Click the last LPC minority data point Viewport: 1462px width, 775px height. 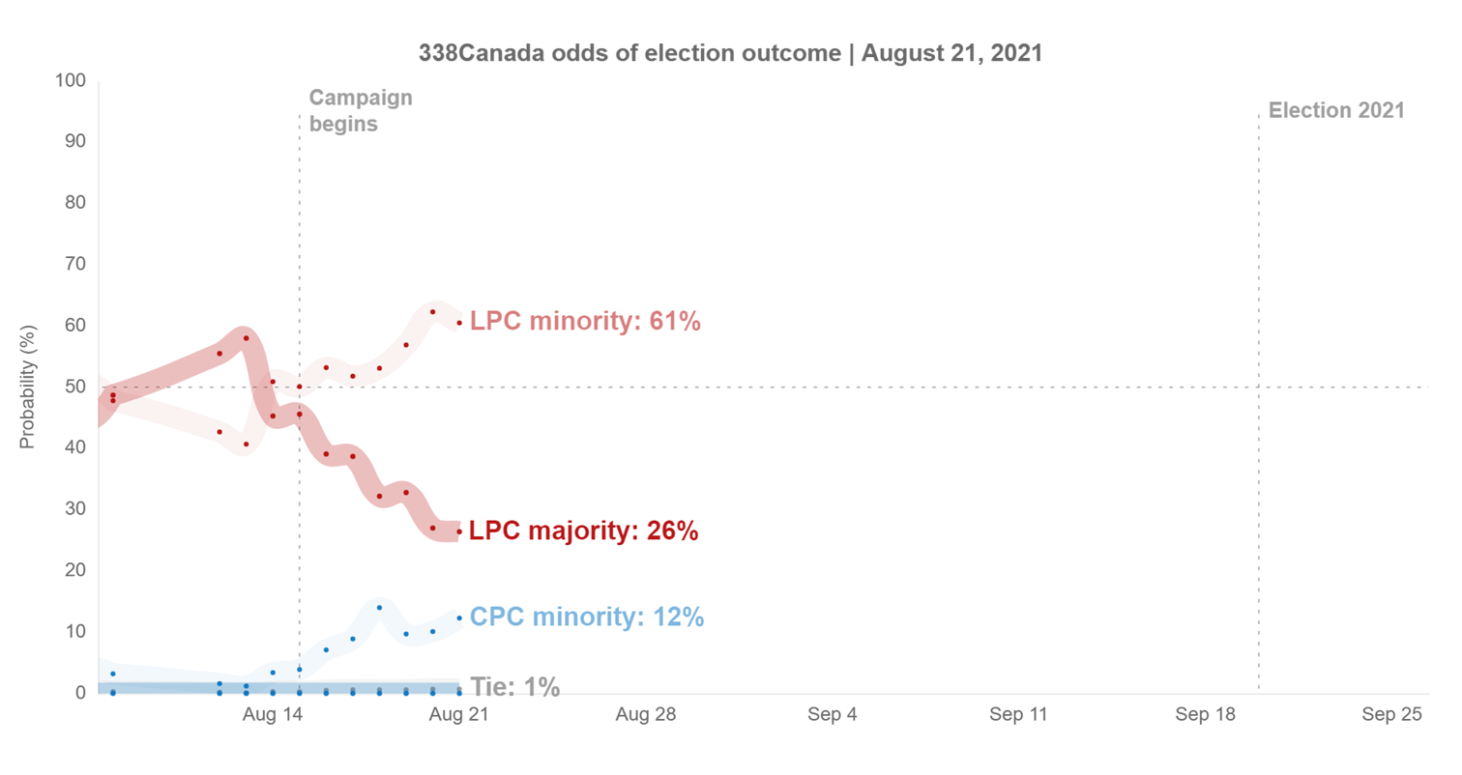(459, 323)
